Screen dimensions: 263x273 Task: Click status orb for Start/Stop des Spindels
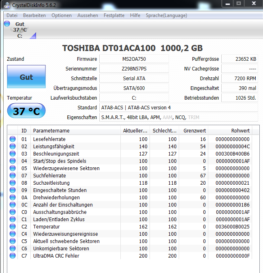click(x=13, y=161)
